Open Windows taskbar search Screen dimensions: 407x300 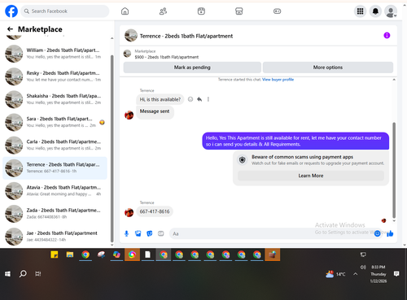[x=23, y=274]
